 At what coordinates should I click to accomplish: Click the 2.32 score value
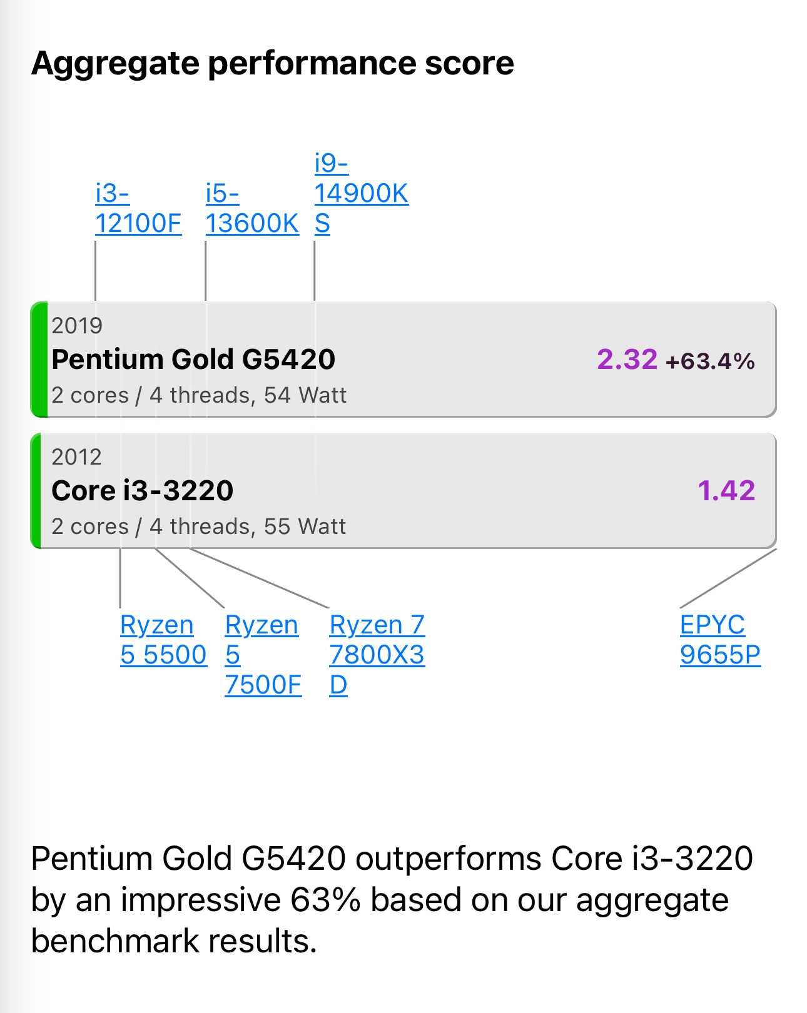627,360
